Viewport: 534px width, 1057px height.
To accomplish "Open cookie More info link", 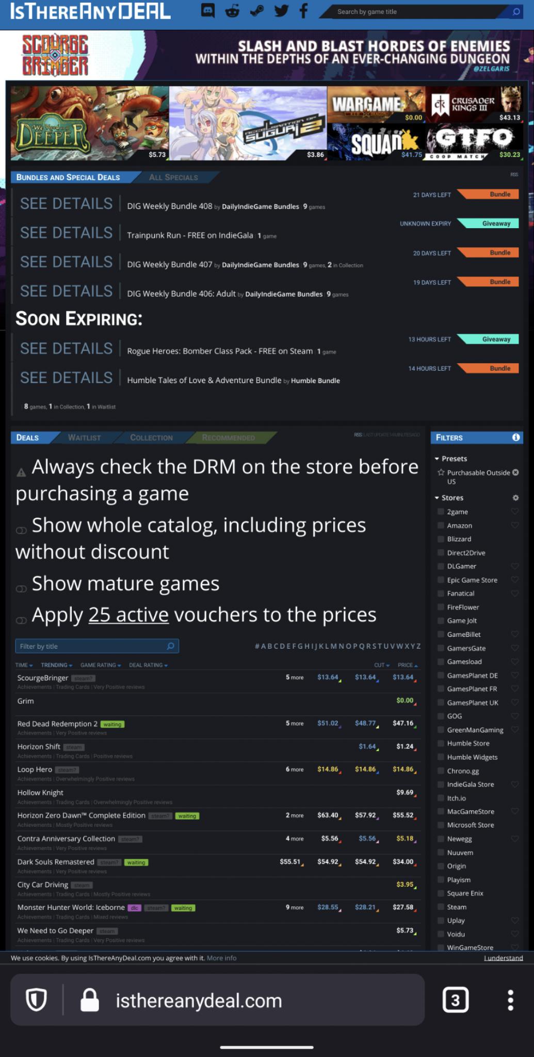I will pos(221,958).
